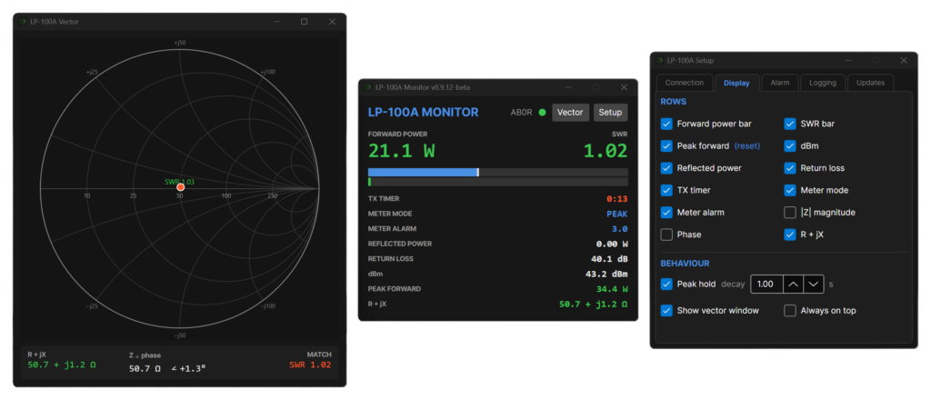This screenshot has height=400, width=931.
Task: Enable Always on top
Action: (x=790, y=310)
